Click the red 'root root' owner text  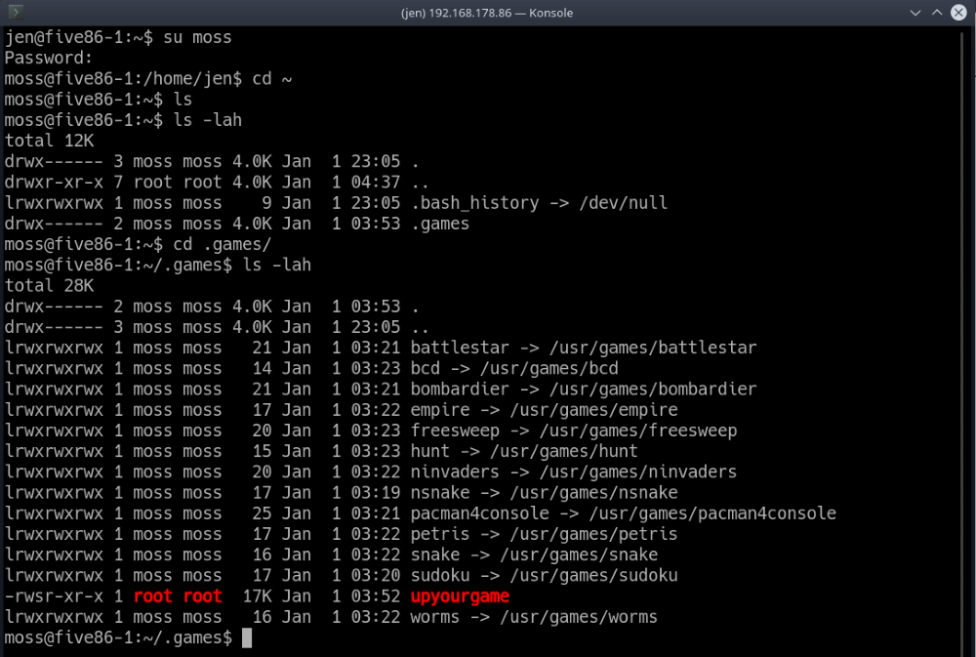pyautogui.click(x=178, y=595)
